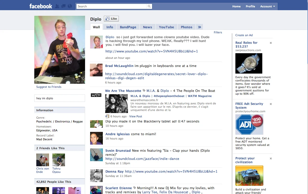Go to Home in top bar
308x194 pixels.
tap(236, 6)
